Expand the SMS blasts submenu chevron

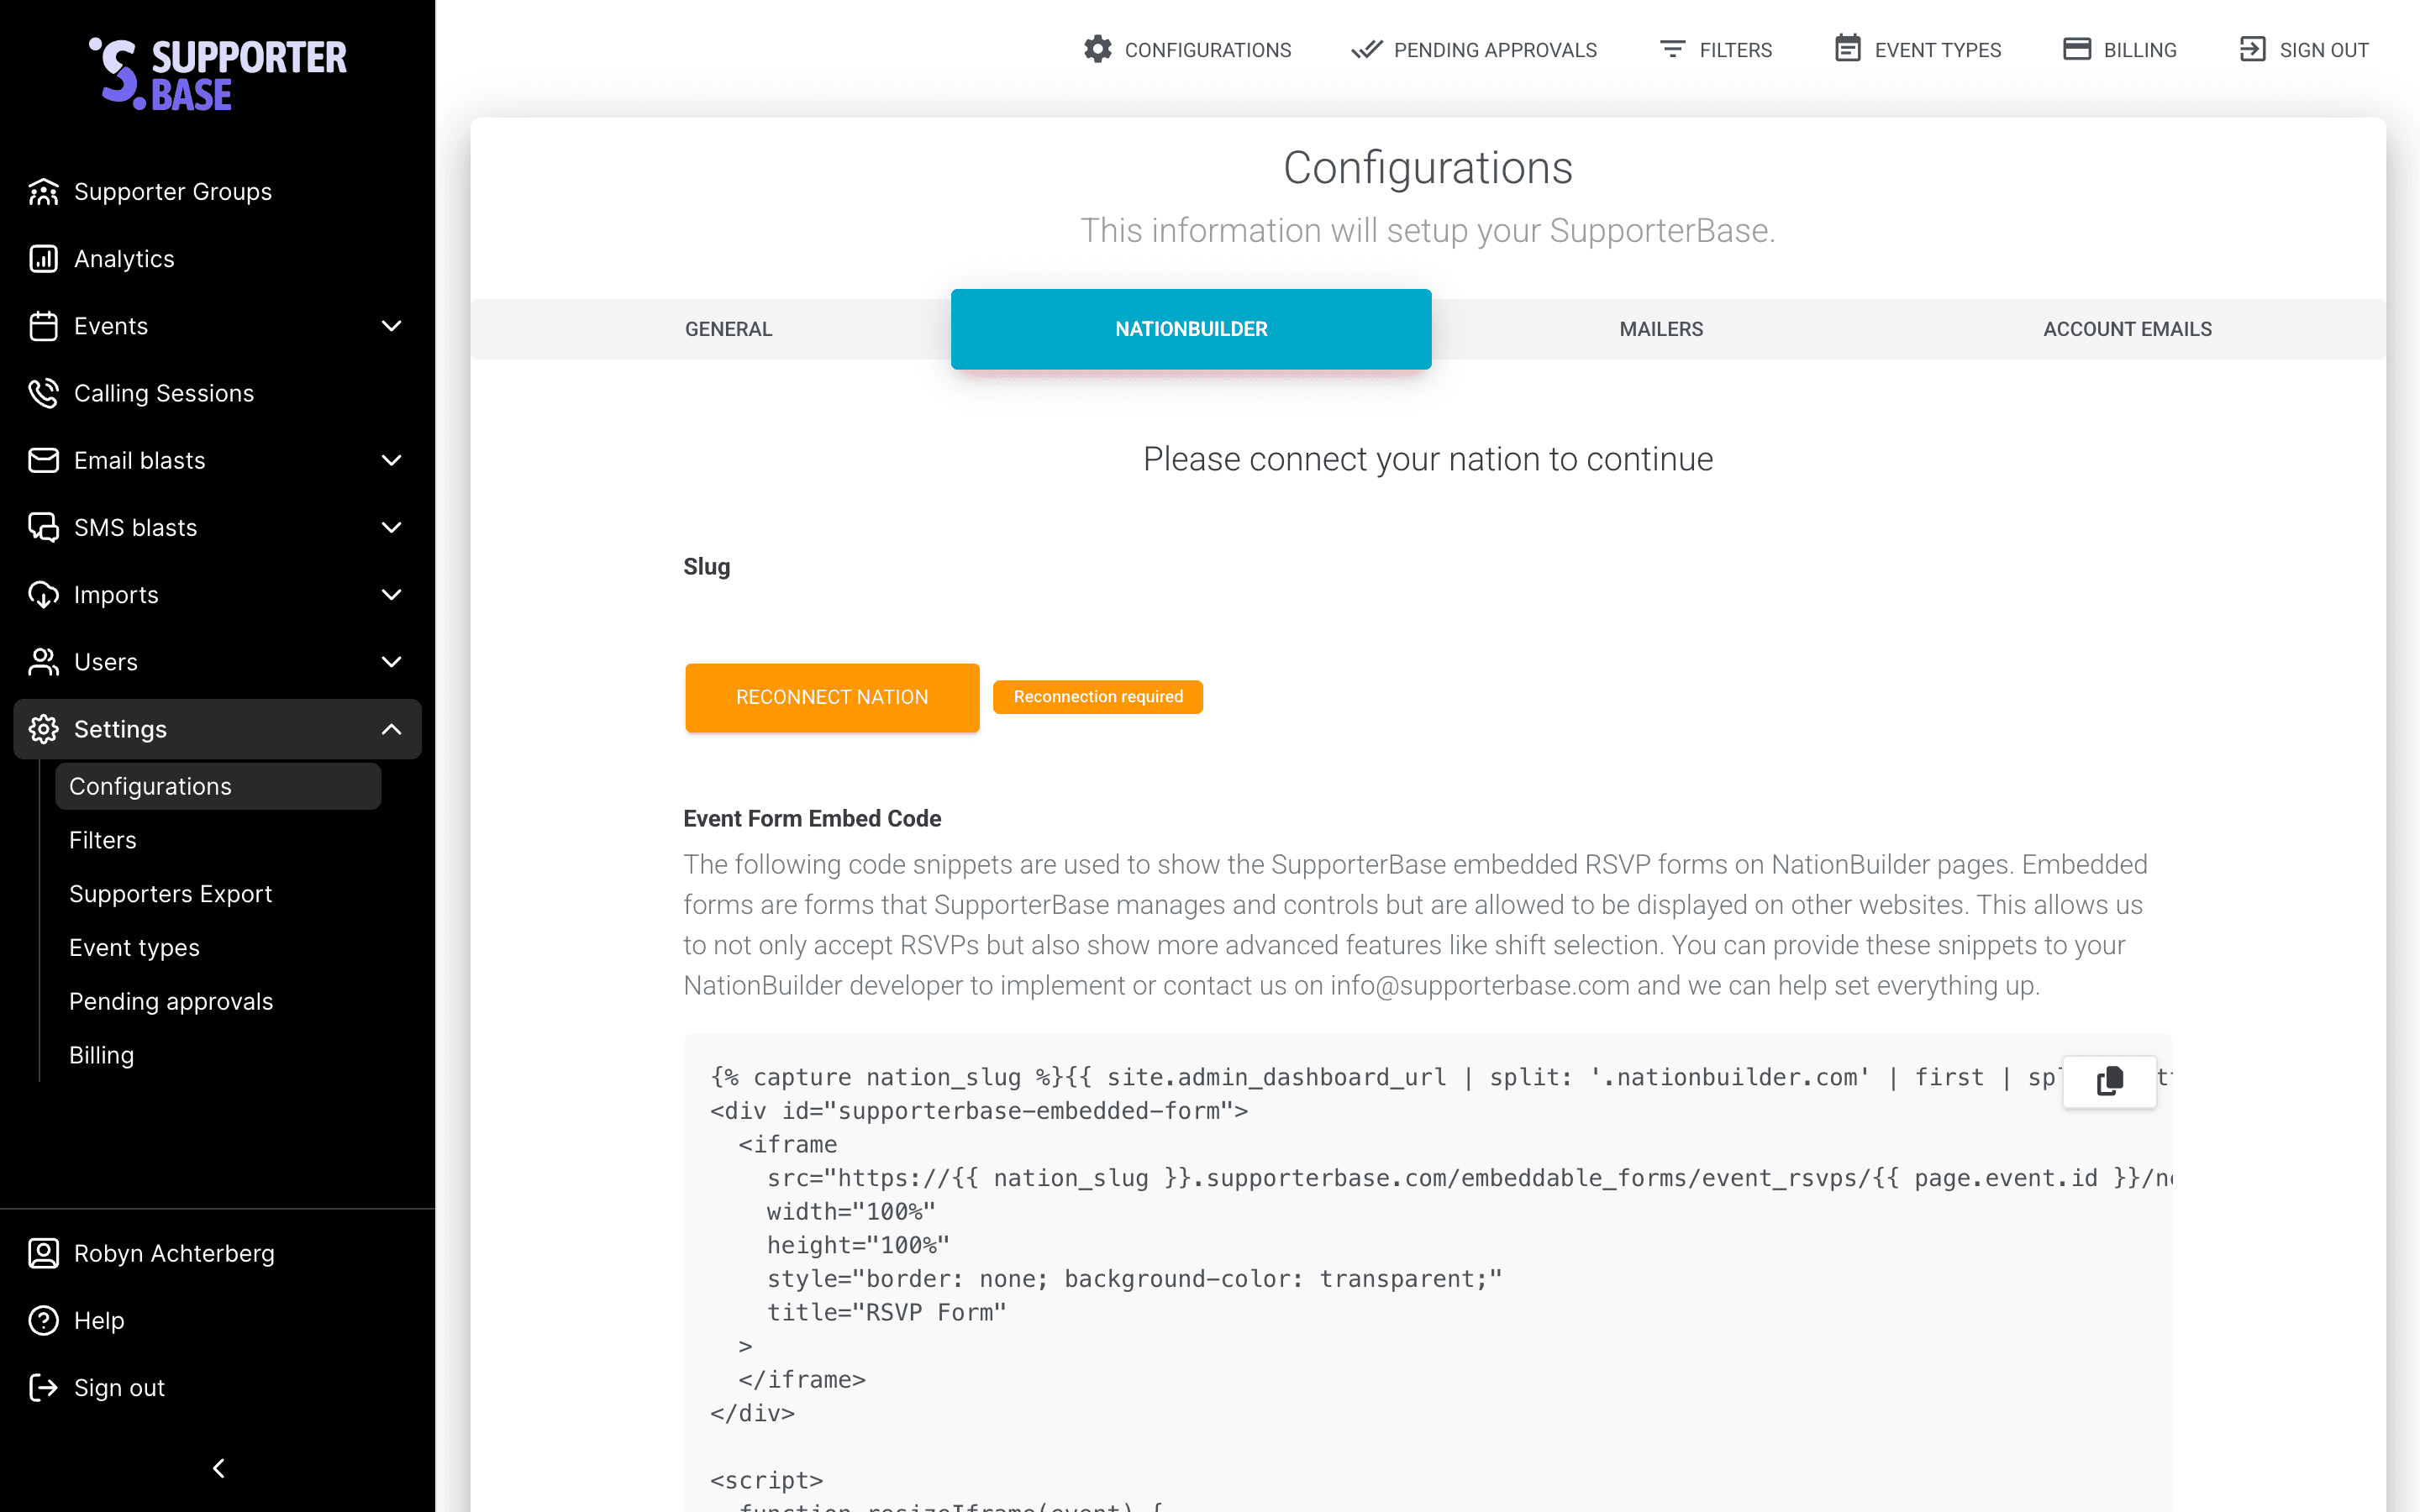pos(391,527)
